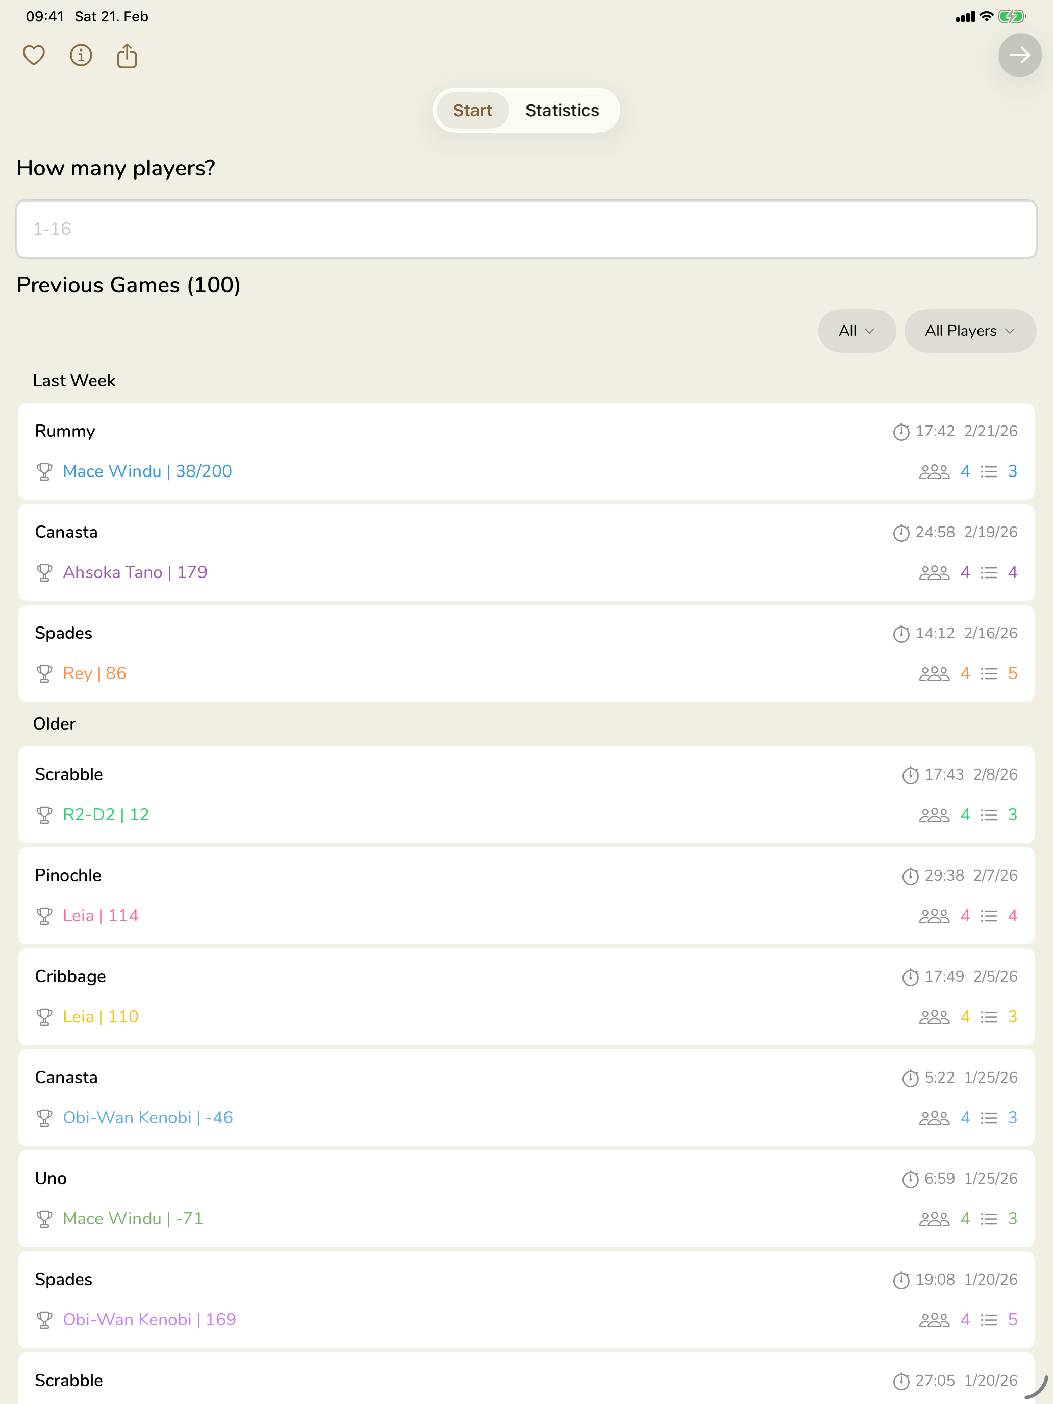Tap the timer icon on Rummy game
The width and height of the screenshot is (1053, 1404).
pyautogui.click(x=900, y=432)
